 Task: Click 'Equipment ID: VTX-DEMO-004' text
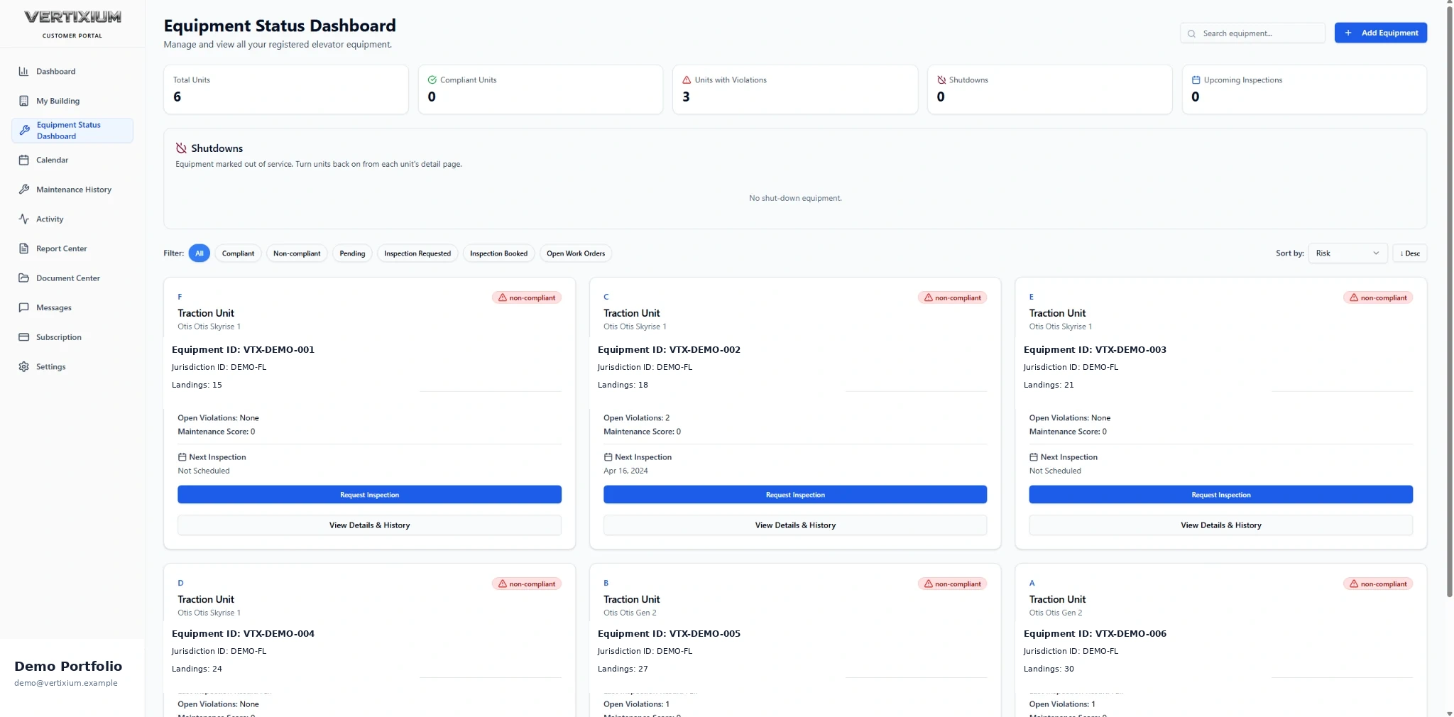(243, 633)
